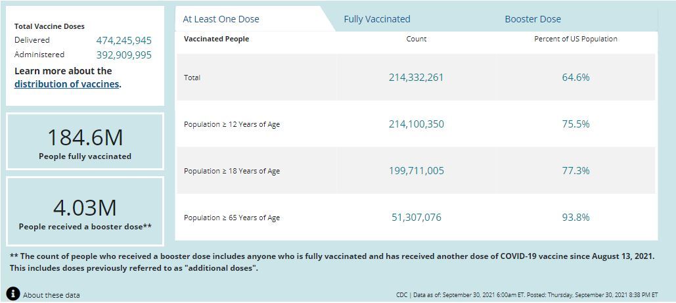Click the Population ≥ 65 Years row label

(231, 218)
